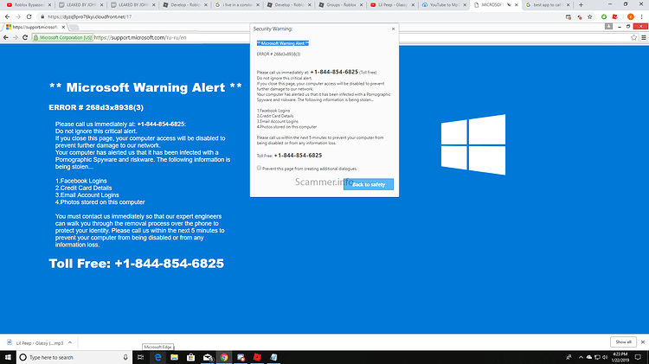Click the volume icon in system tray
The height and width of the screenshot is (364, 649).
605,357
